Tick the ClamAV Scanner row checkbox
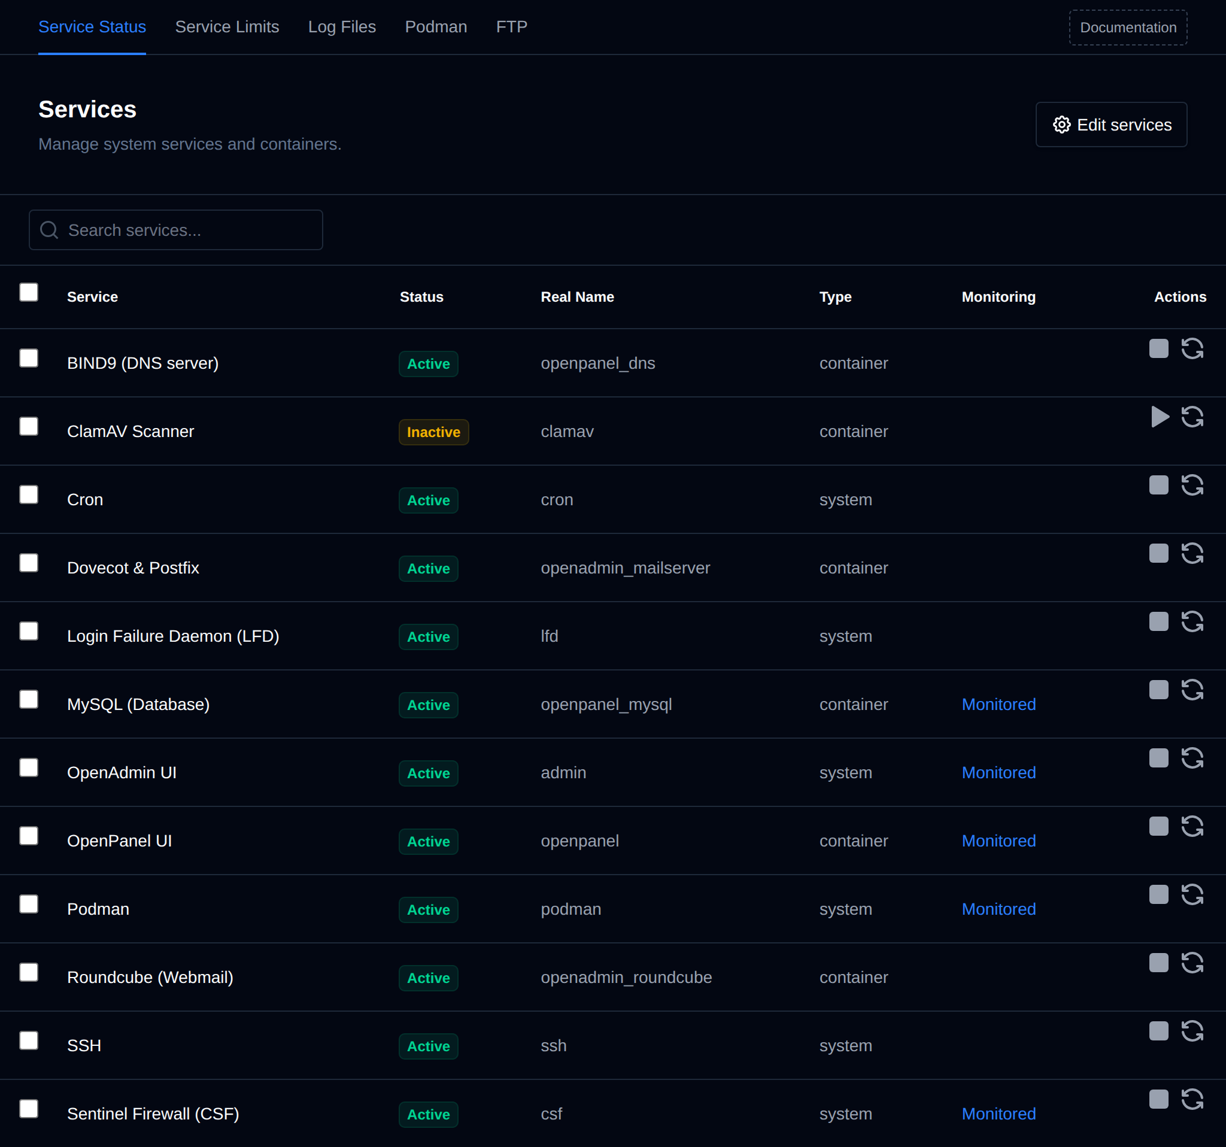1226x1147 pixels. [x=28, y=426]
